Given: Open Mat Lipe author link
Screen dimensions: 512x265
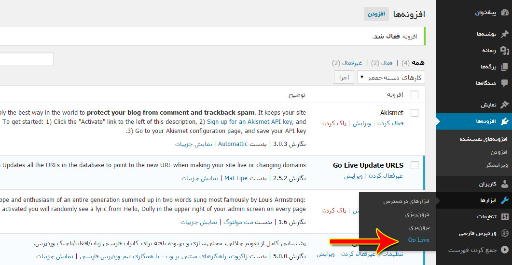Looking at the screenshot, I should click(x=236, y=178).
